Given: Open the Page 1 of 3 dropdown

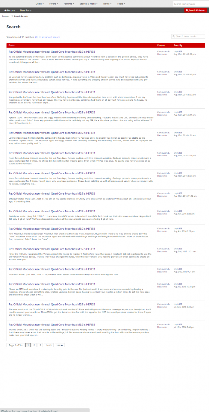Looking at the screenshot, I should click(16, 345).
